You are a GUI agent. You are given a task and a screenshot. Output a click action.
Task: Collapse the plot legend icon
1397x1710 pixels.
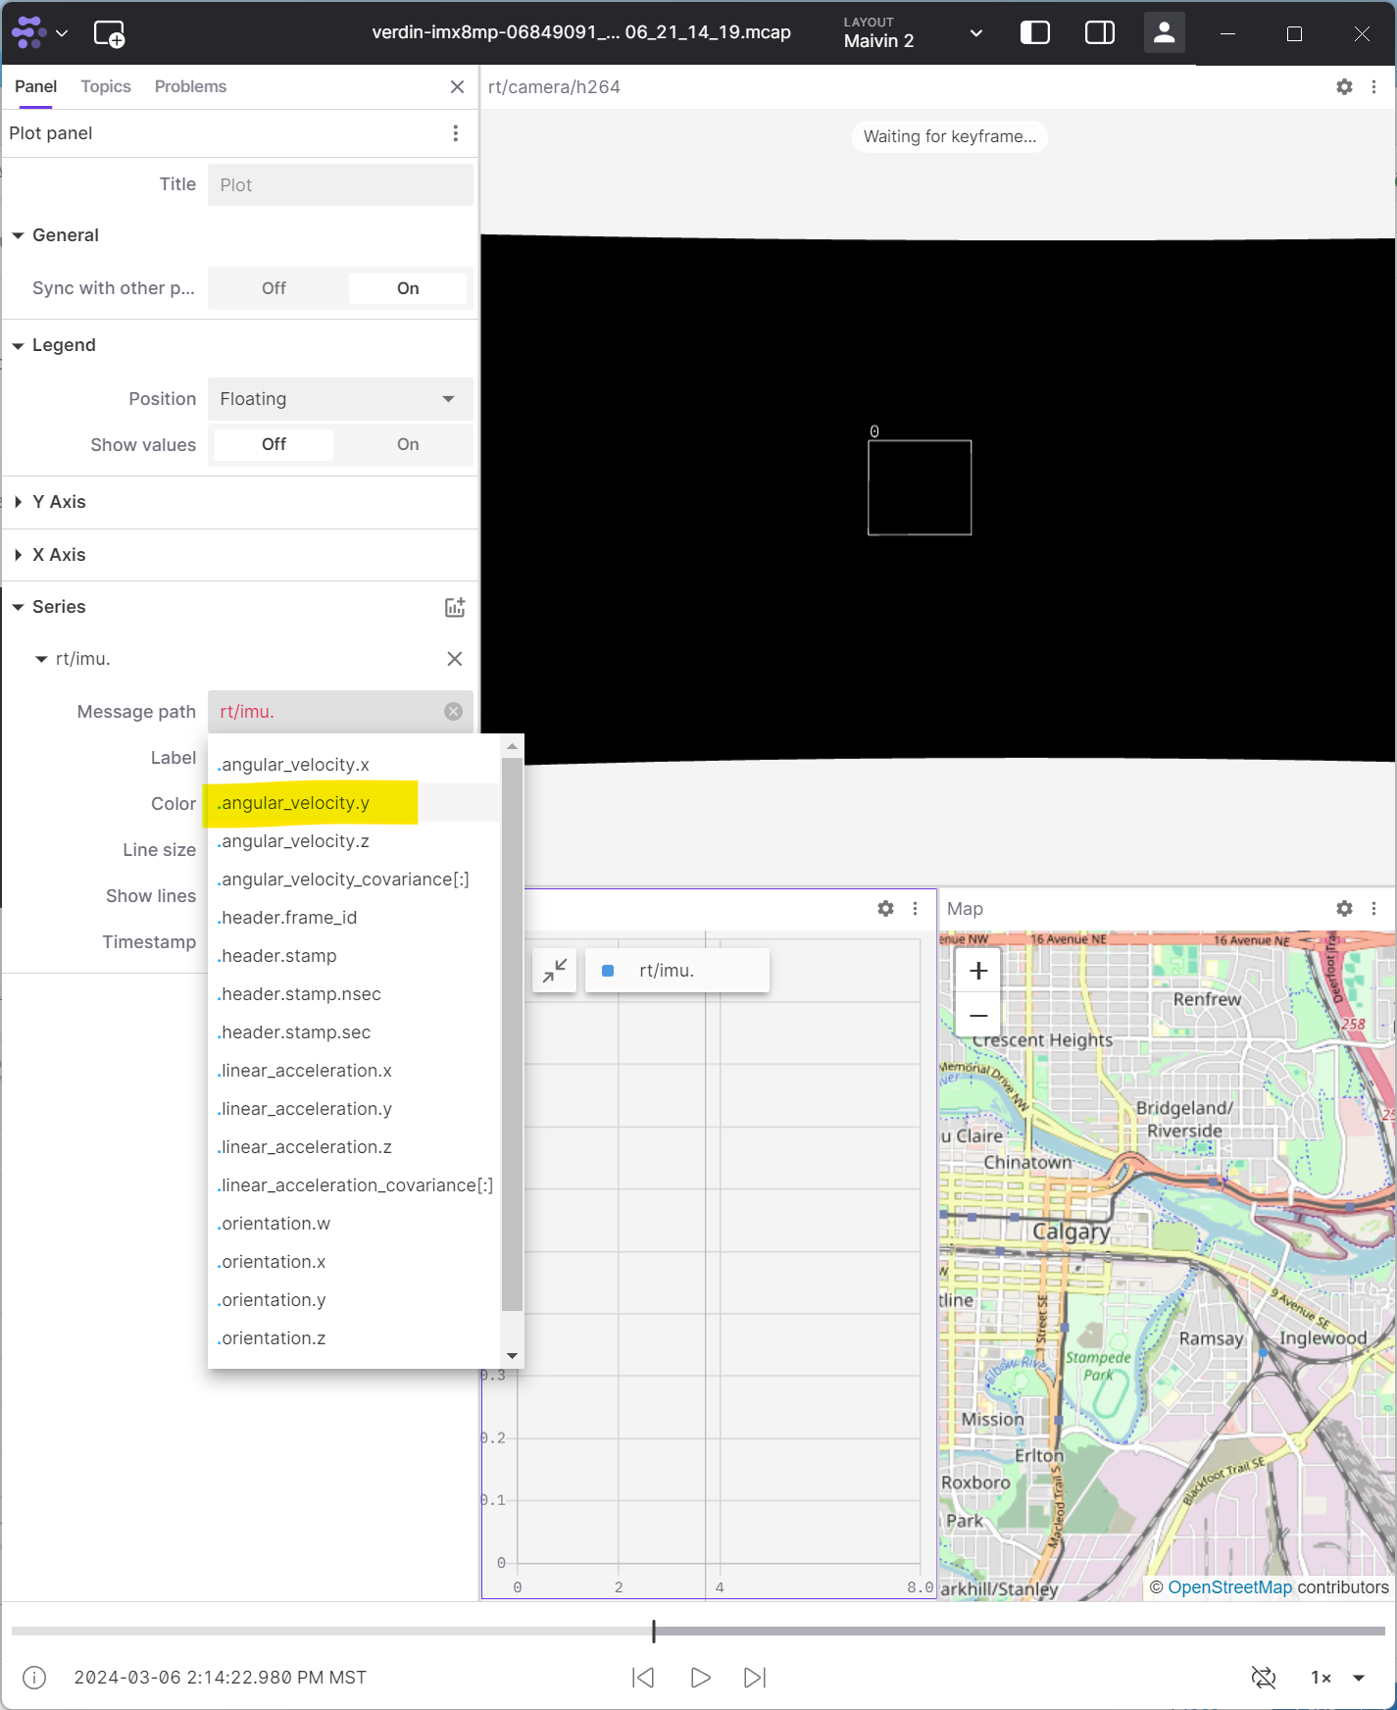pyautogui.click(x=555, y=971)
